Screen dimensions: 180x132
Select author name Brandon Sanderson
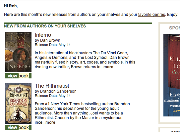click(58, 91)
